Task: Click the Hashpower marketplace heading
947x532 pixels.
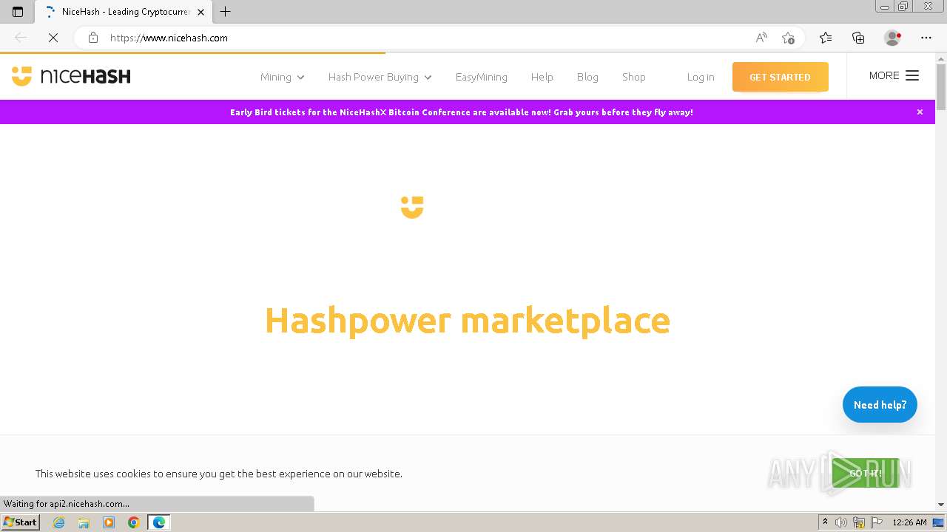Action: point(468,321)
